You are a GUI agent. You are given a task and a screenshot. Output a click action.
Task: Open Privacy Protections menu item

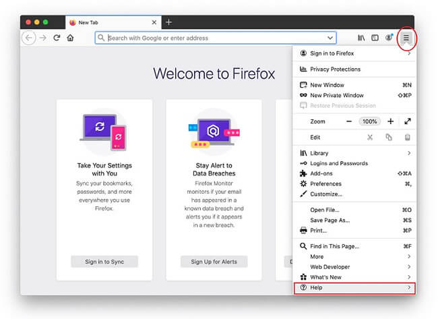pyautogui.click(x=354, y=69)
